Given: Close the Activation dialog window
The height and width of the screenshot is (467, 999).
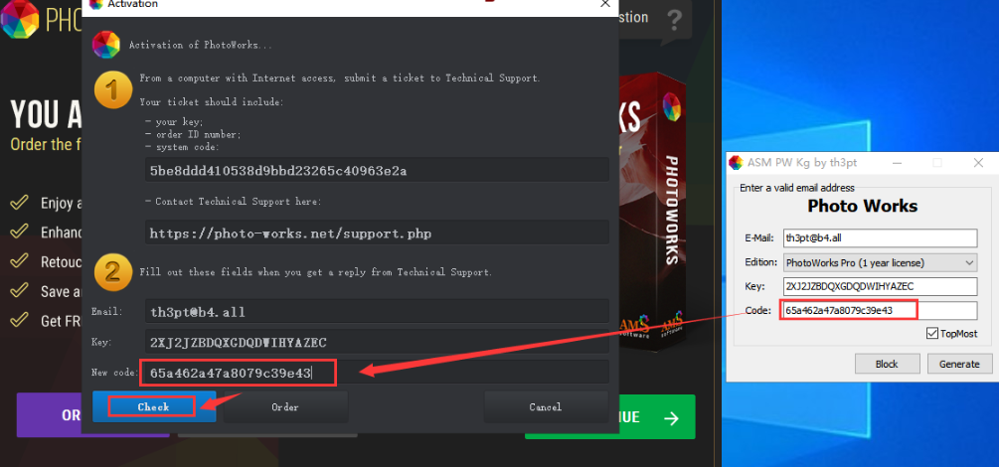Looking at the screenshot, I should (605, 4).
